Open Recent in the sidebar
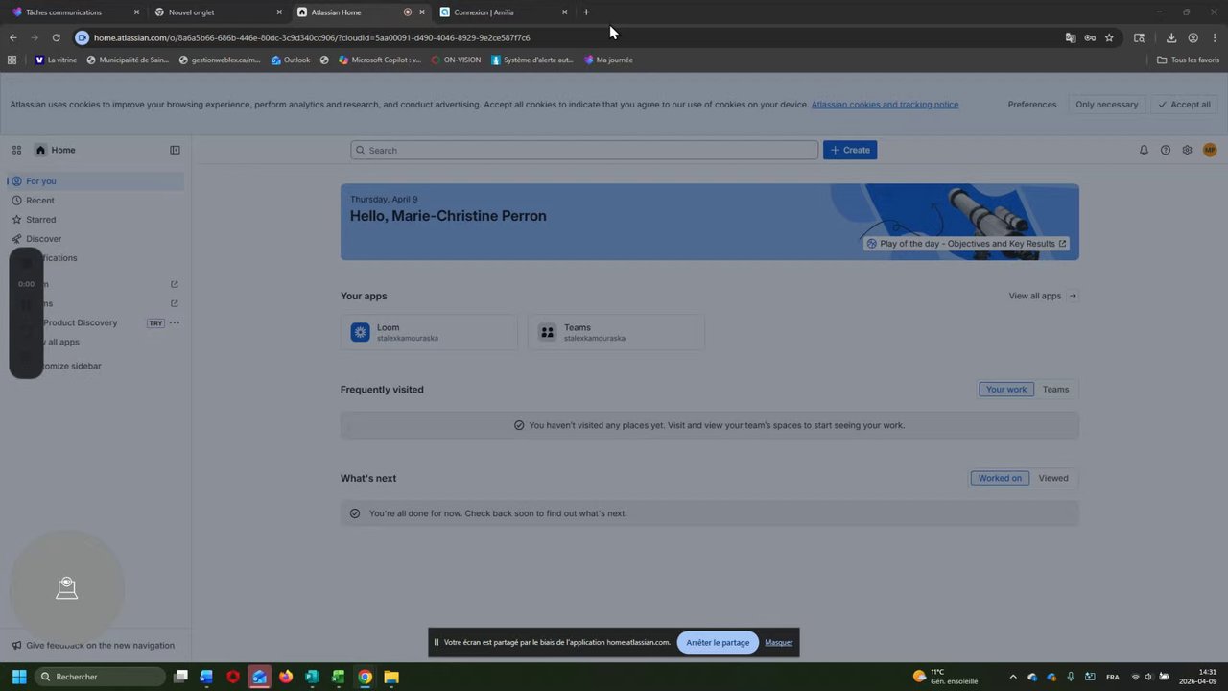 click(x=95, y=201)
